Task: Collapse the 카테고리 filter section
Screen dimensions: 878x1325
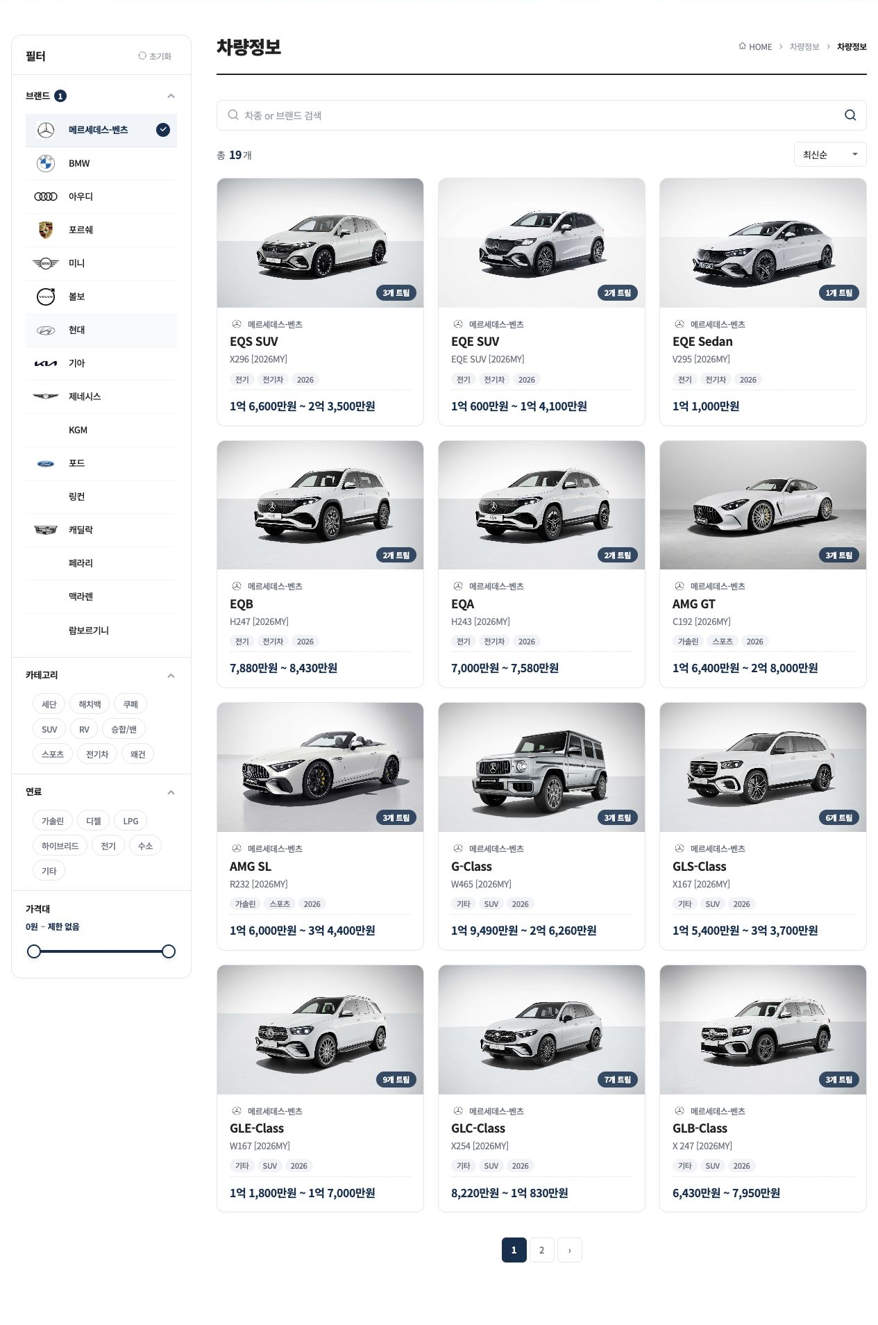Action: (x=171, y=676)
